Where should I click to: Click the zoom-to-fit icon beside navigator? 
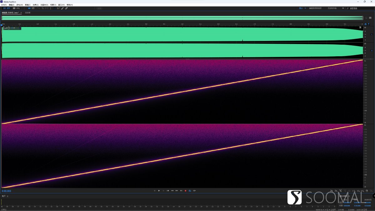coord(366,18)
